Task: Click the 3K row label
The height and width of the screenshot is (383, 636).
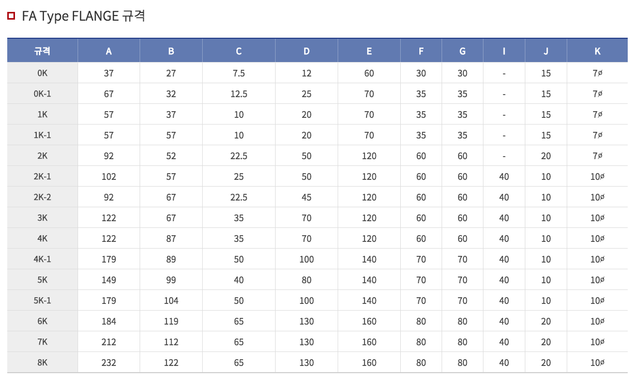Action: 42,218
